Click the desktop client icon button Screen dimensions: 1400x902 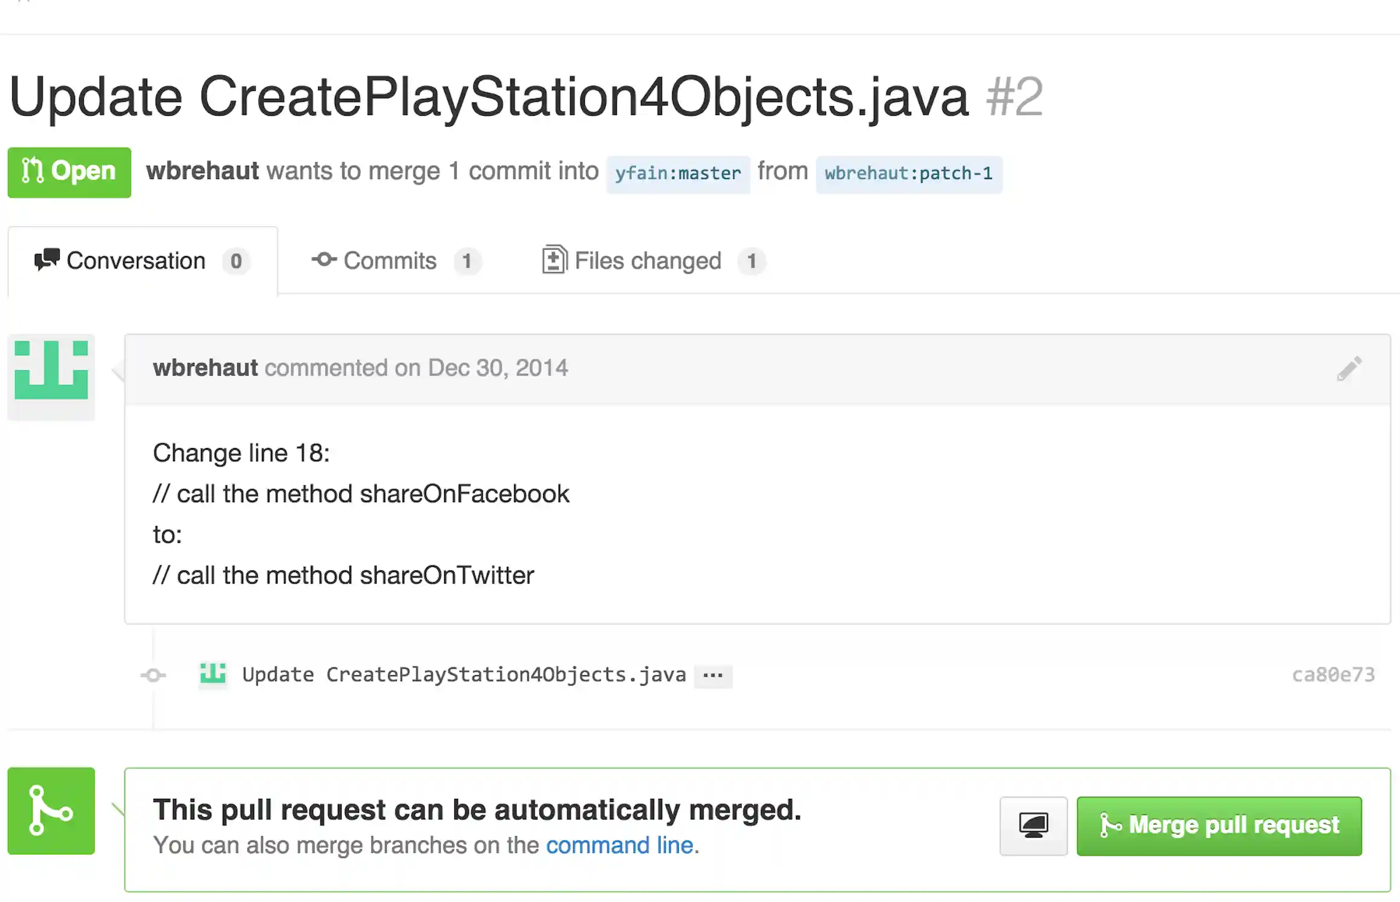[1033, 825]
